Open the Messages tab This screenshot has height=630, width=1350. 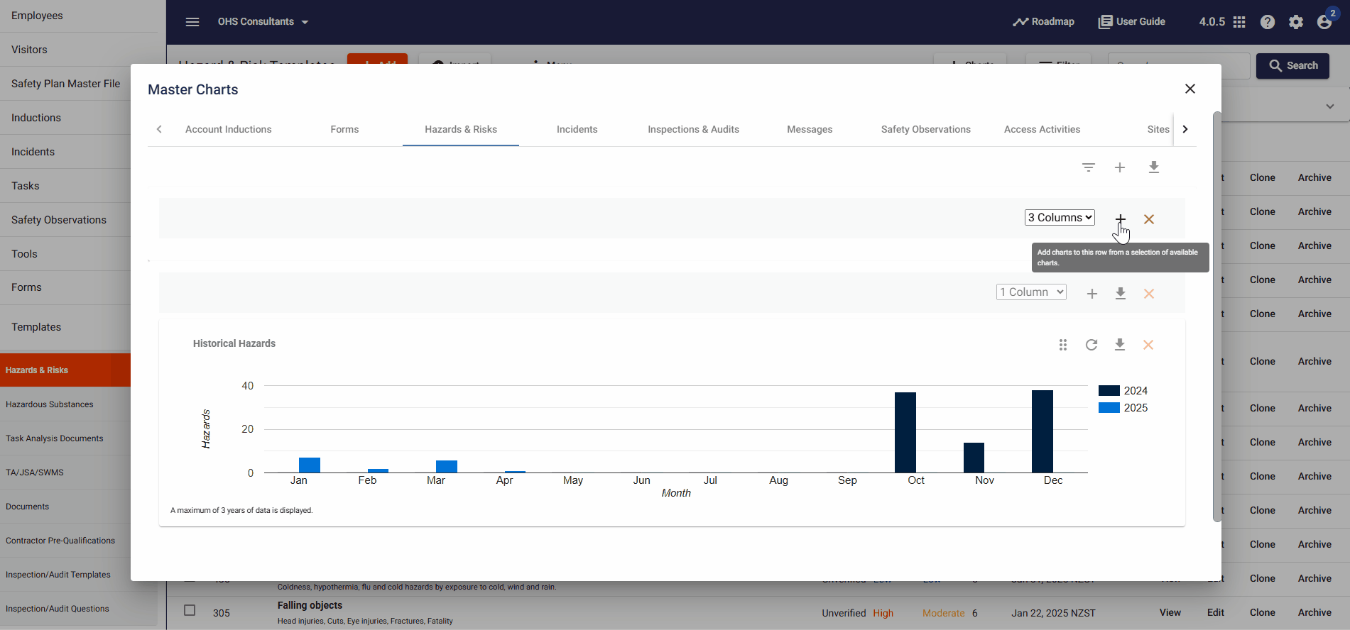[x=810, y=129]
